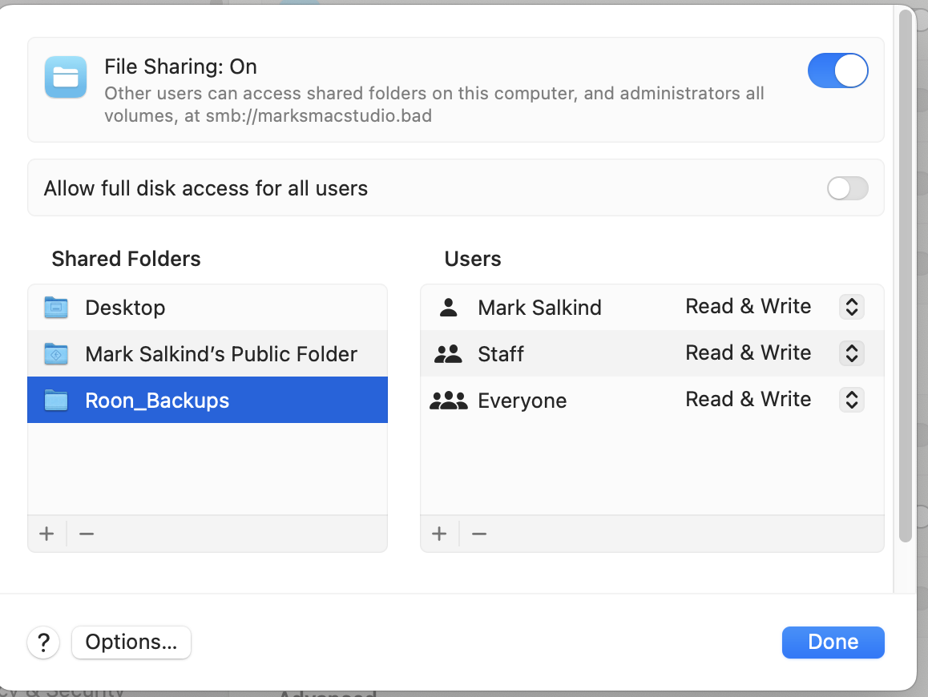Viewport: 928px width, 697px height.
Task: Turn off the File Sharing toggle
Action: tap(838, 71)
